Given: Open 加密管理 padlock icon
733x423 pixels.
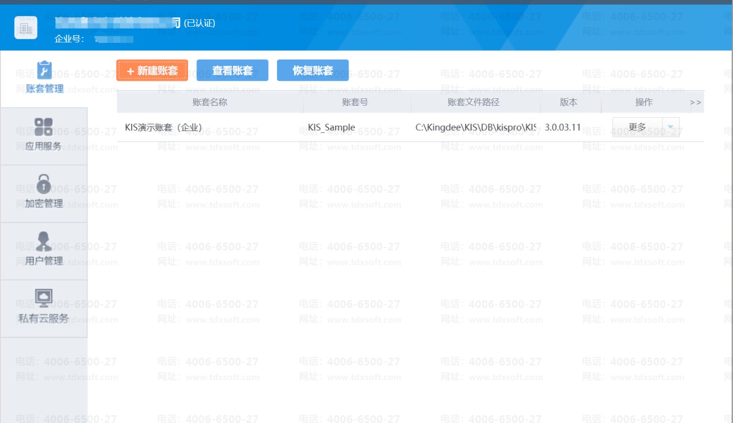Looking at the screenshot, I should coord(44,184).
